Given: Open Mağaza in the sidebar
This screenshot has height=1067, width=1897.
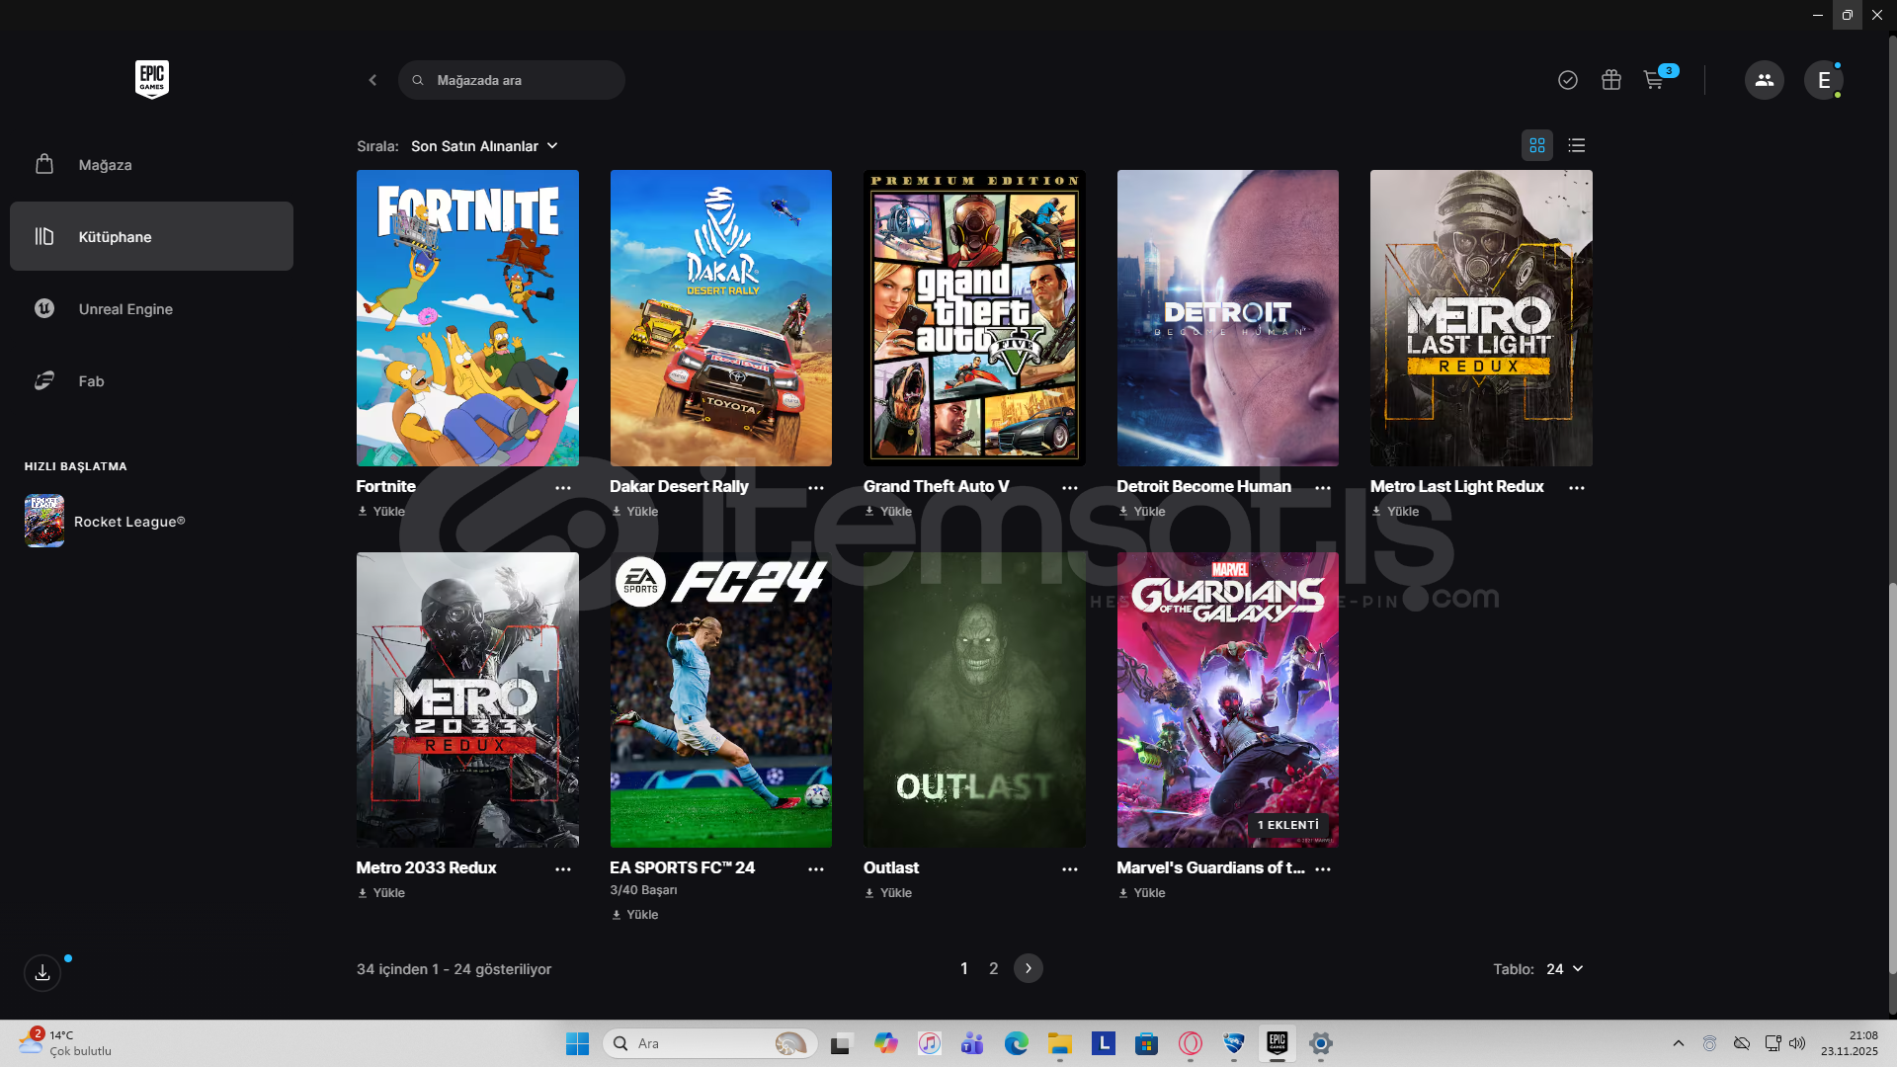Looking at the screenshot, I should tap(105, 165).
